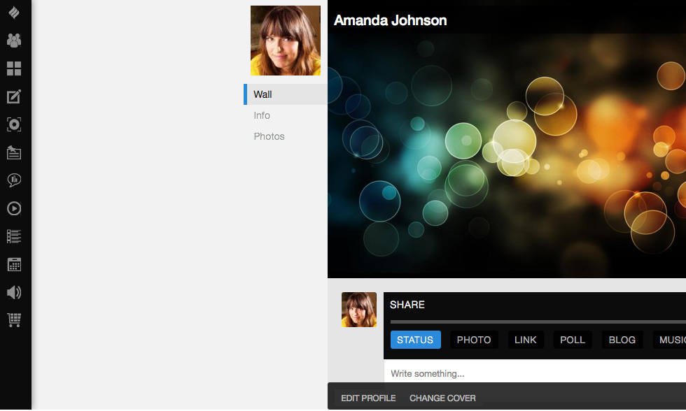Open the four-squares grid icon

point(14,68)
